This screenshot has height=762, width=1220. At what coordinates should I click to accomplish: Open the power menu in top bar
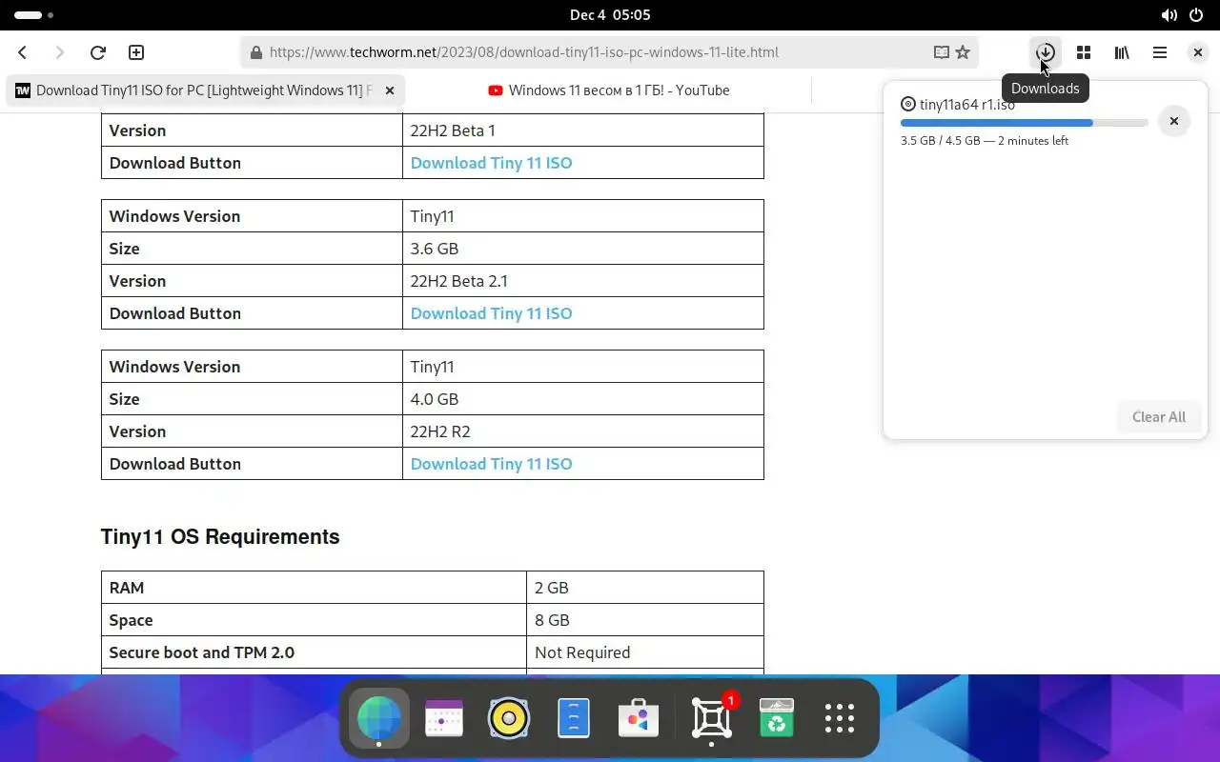(1196, 15)
